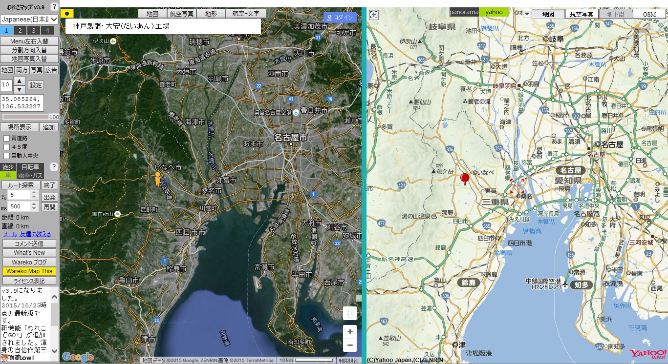Click Google ログイン button
668x364 pixels.
(x=340, y=17)
